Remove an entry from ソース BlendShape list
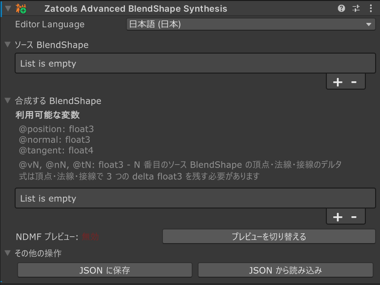Viewport: 380px width, 285px height. click(354, 82)
